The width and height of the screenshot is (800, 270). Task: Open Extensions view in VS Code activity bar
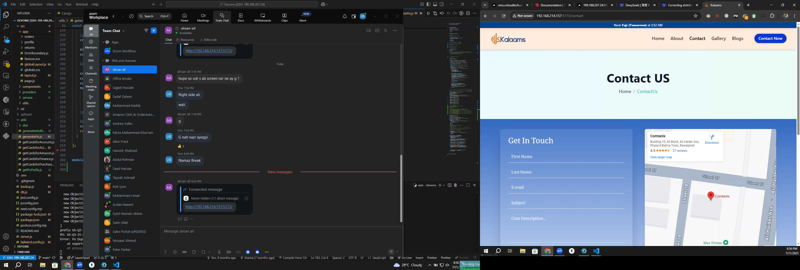[6, 64]
